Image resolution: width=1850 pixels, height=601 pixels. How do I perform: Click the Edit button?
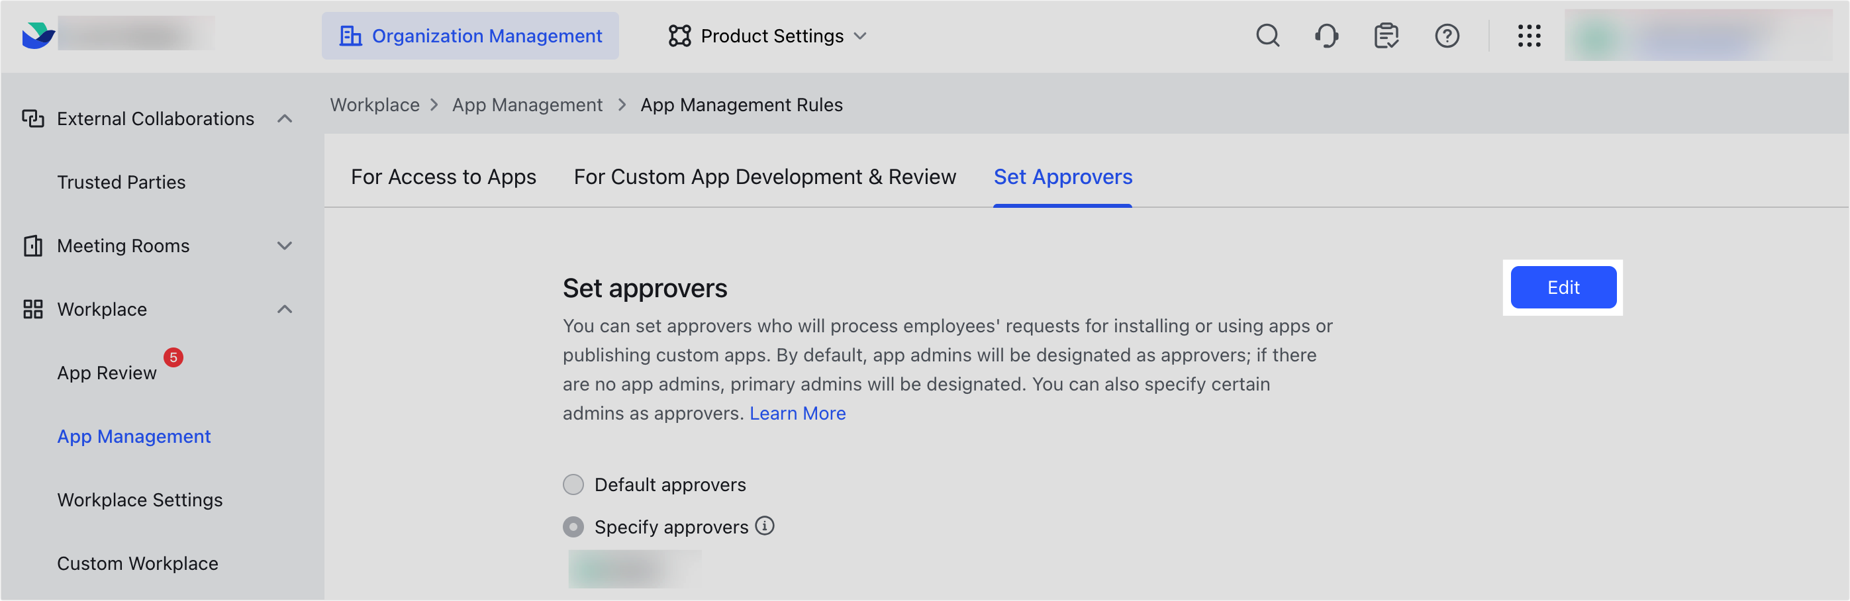pos(1563,287)
